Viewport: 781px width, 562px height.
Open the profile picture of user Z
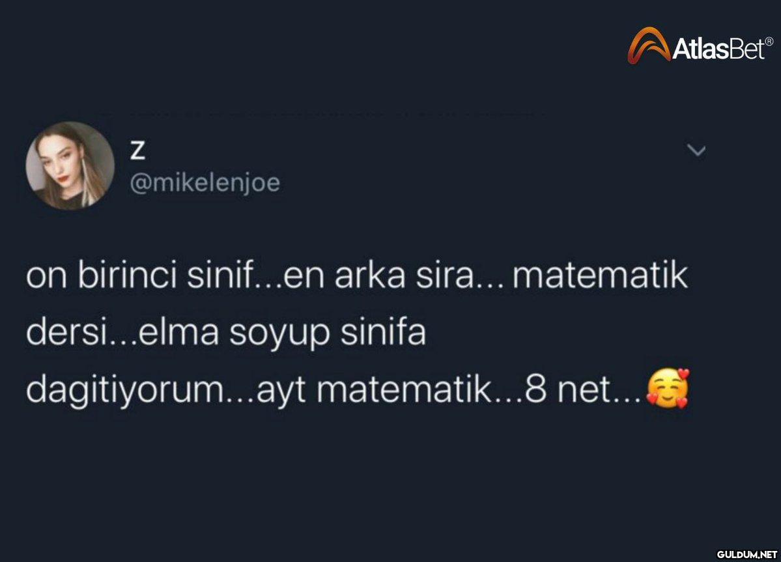pyautogui.click(x=70, y=165)
